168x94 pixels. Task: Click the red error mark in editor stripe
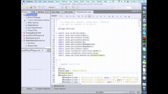[140, 20]
